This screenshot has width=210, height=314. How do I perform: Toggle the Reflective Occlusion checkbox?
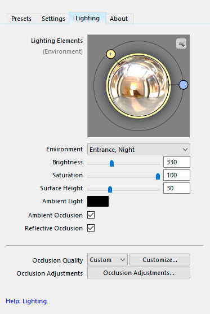point(91,228)
